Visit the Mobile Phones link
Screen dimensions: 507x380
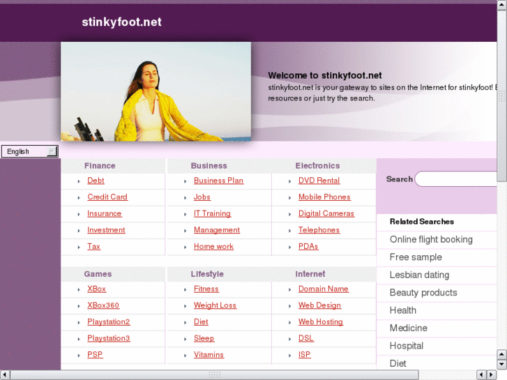(324, 197)
